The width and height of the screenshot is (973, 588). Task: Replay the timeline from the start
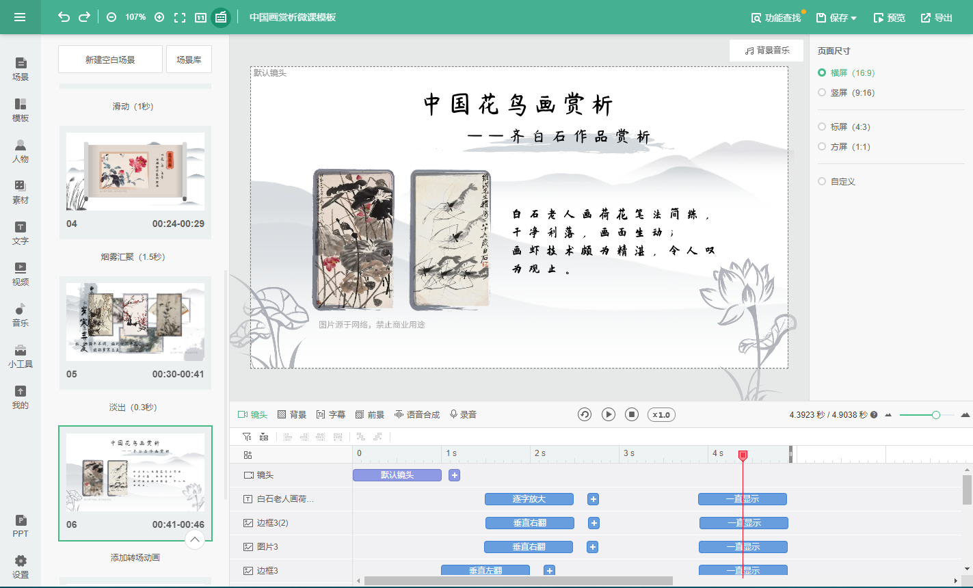point(585,414)
